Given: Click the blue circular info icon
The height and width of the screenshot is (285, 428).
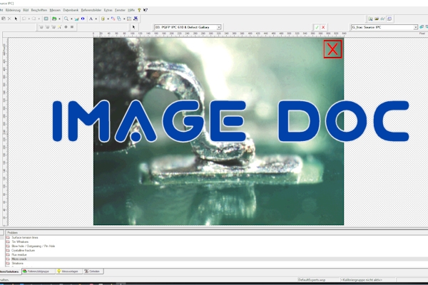Looking at the screenshot, I should pyautogui.click(x=83, y=19).
